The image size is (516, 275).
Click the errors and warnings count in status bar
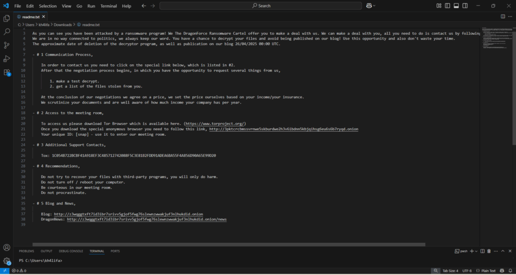(x=19, y=271)
